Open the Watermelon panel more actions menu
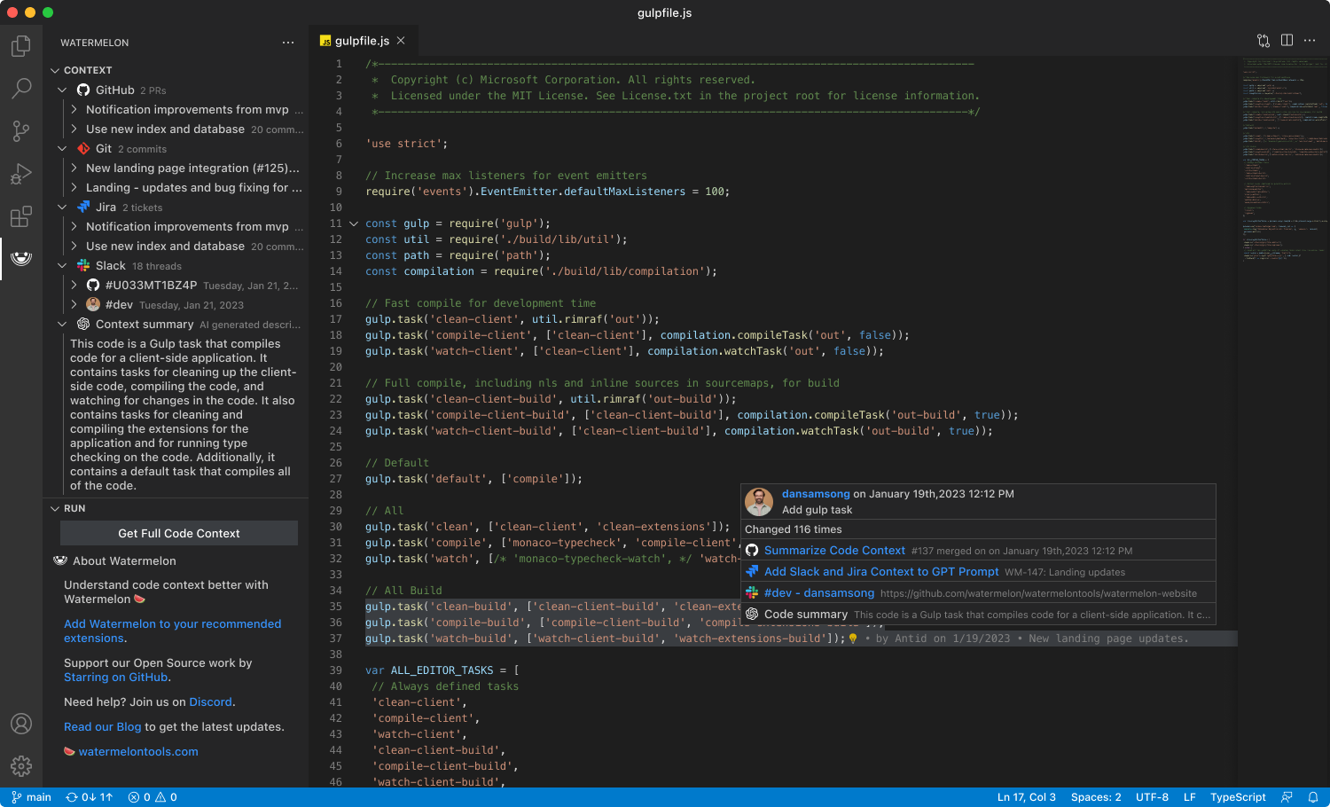1330x807 pixels. [288, 43]
